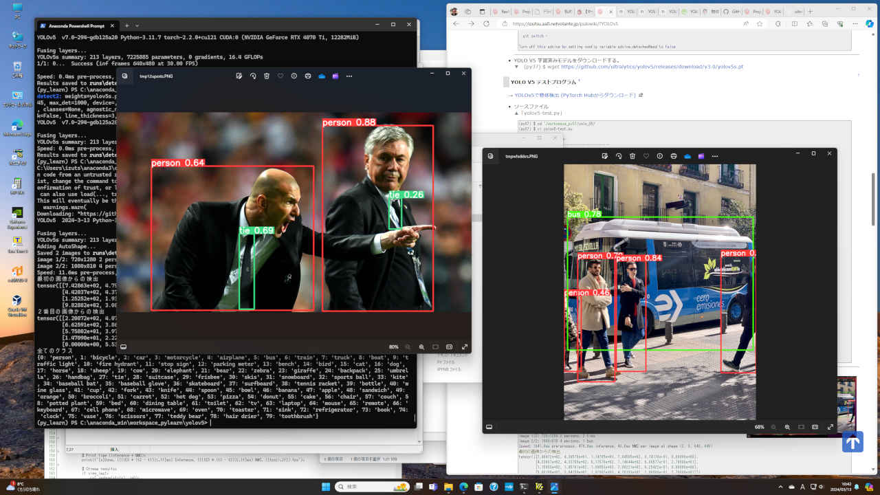
Task: Click the Edit image icon in the two-coaches photo window
Action: (x=239, y=76)
